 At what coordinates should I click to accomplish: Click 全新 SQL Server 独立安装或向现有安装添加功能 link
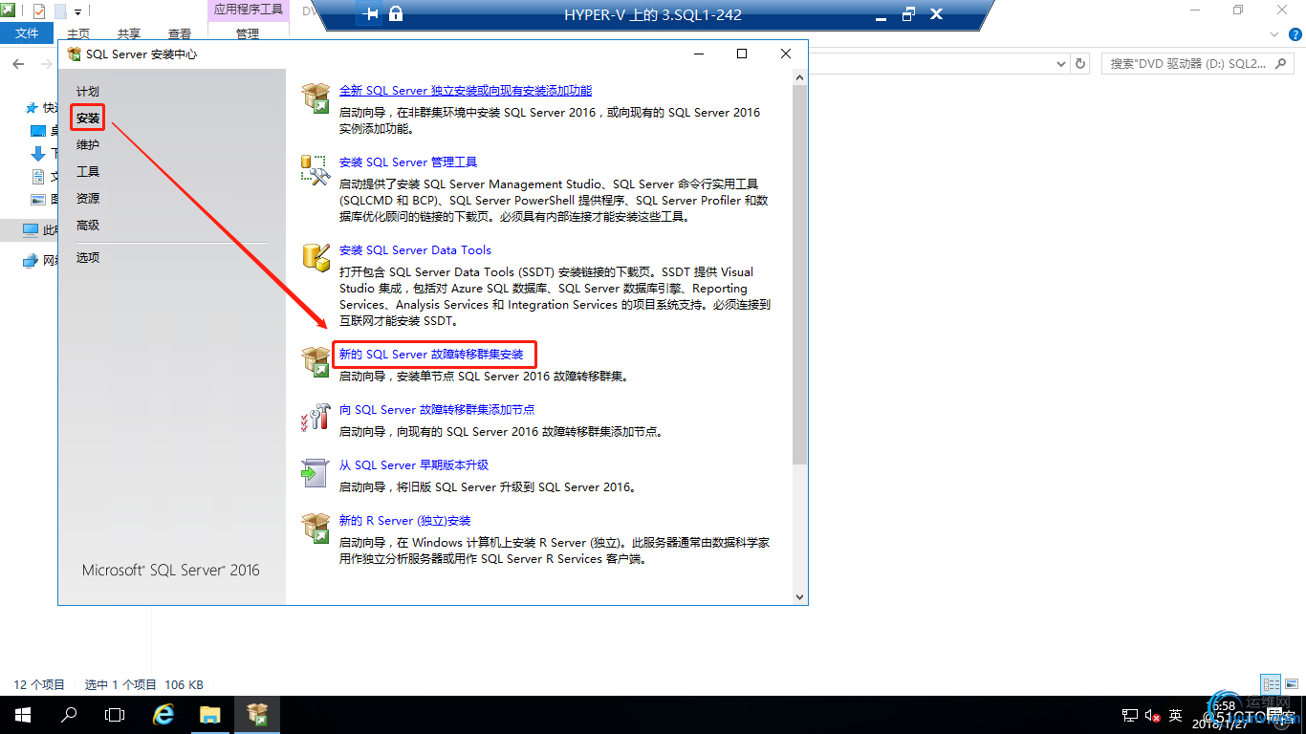pyautogui.click(x=466, y=91)
